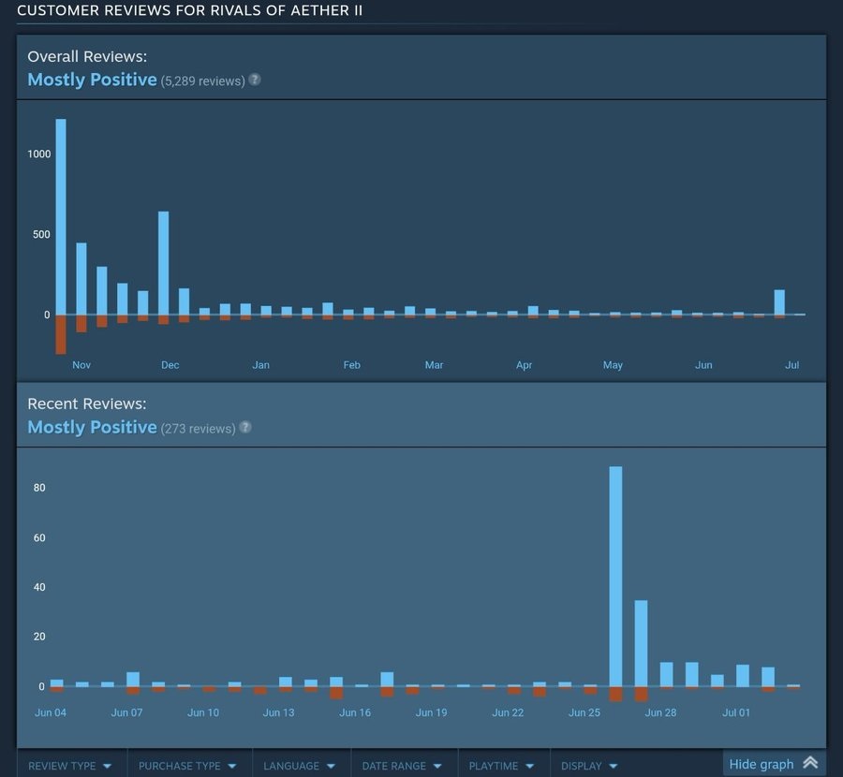Click overall Mostly Positive rating text
This screenshot has width=843, height=777.
92,80
